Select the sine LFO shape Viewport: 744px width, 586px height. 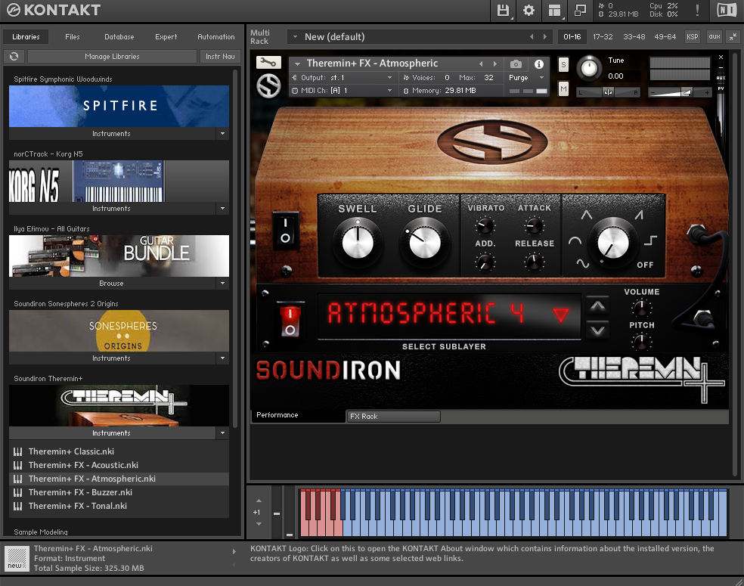583,263
